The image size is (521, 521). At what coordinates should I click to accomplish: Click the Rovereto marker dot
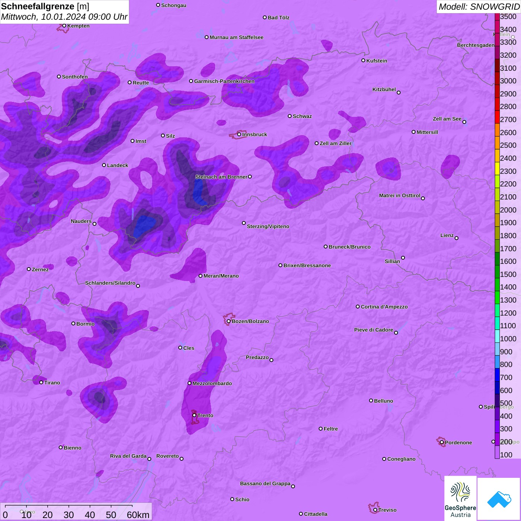(182, 458)
